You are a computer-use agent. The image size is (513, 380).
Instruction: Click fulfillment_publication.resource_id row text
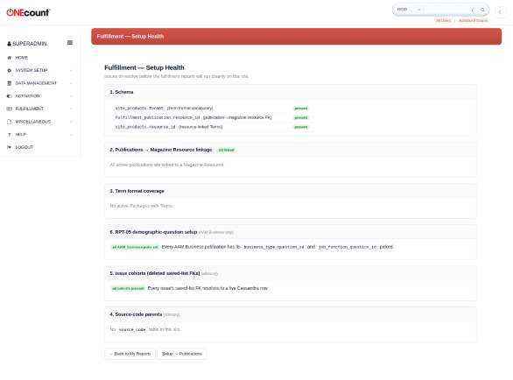point(193,117)
